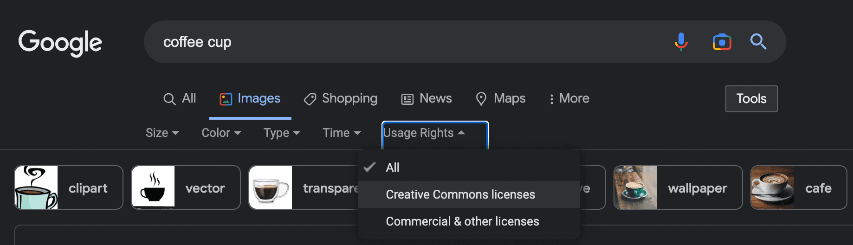This screenshot has width=853, height=245.
Task: Go to the News tab
Action: click(x=426, y=98)
